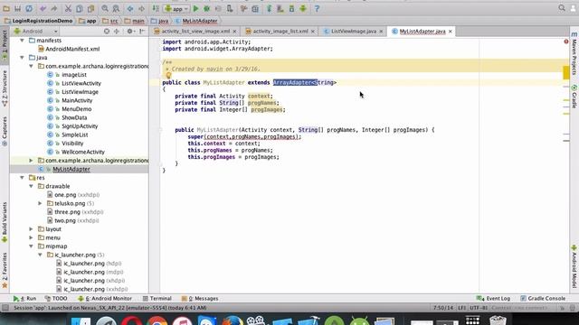Click the Cut scissors icon
The width and height of the screenshot is (579, 325).
pyautogui.click(x=69, y=8)
